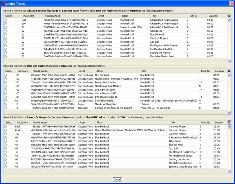Select Record 3 radio for Spooning Good Singing Gum
Viewport: 235px width, 184px height.
pos(5,167)
